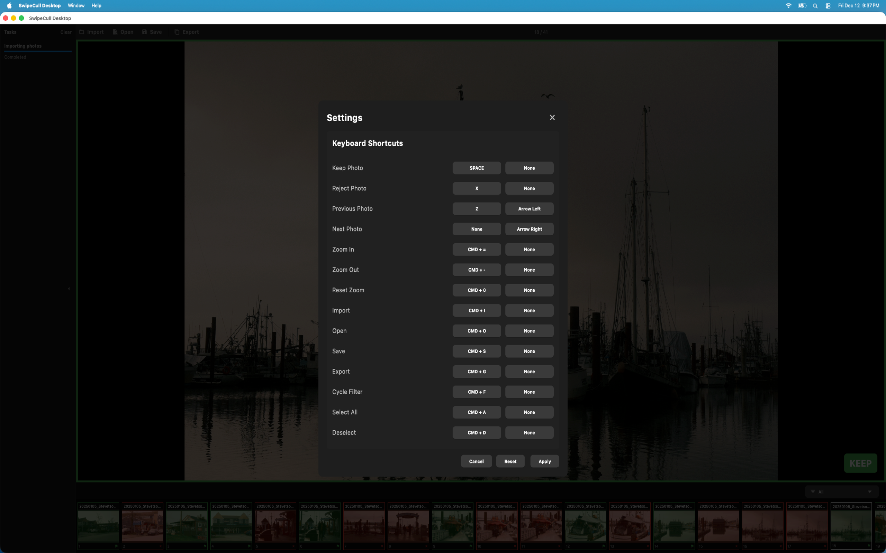The width and height of the screenshot is (886, 553).
Task: Apply the keyboard shortcut changes
Action: (544, 461)
